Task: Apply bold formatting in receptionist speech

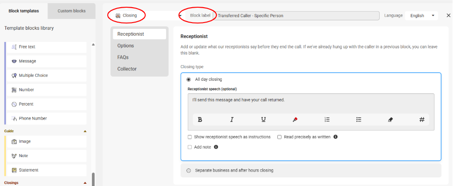Action: tap(200, 120)
